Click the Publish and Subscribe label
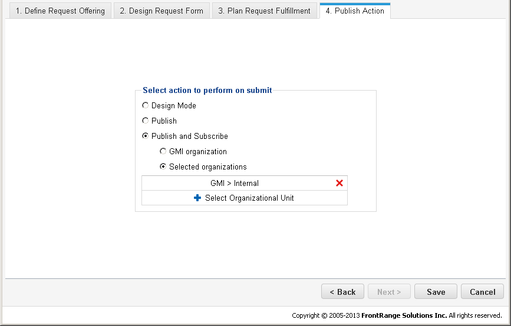 tap(190, 137)
